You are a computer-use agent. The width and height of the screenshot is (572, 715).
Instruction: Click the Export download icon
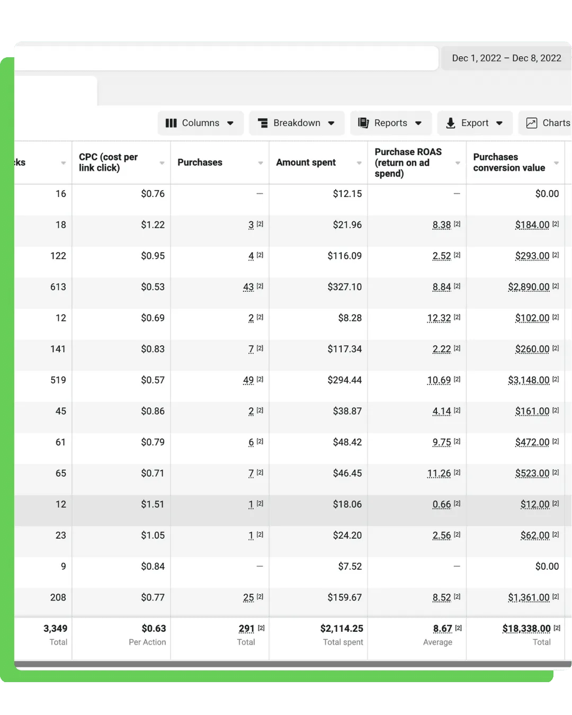point(451,123)
